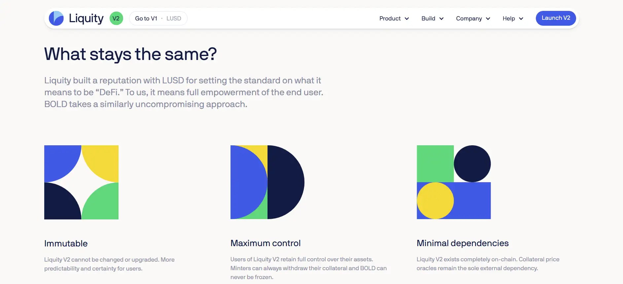Image resolution: width=623 pixels, height=284 pixels.
Task: Expand the Company dropdown chevron
Action: click(x=488, y=19)
